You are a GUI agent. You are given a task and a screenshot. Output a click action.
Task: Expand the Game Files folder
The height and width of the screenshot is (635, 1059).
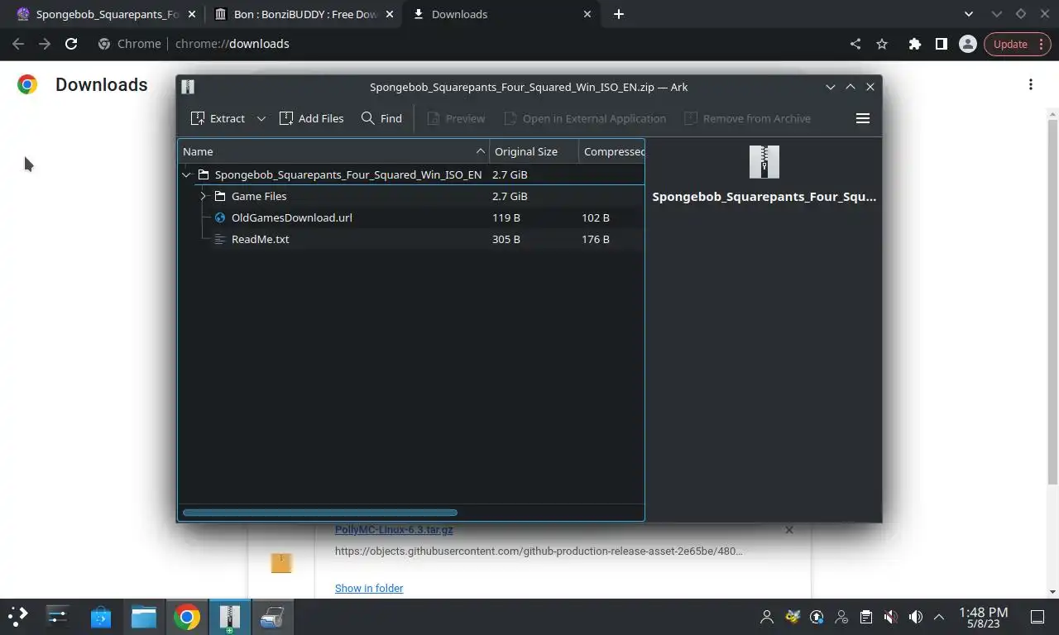[204, 196]
